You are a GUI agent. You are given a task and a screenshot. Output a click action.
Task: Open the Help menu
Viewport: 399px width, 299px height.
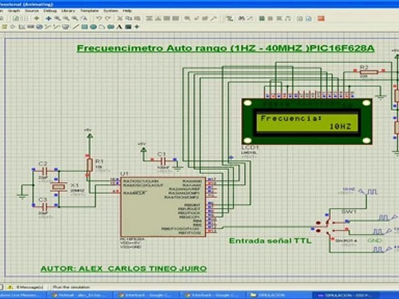(127, 11)
